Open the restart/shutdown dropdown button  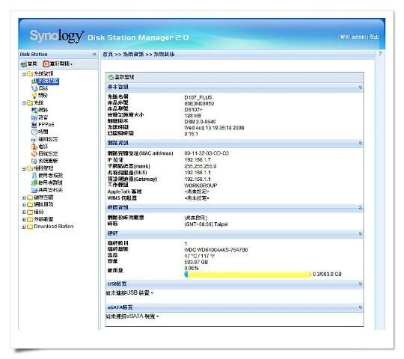coord(58,64)
